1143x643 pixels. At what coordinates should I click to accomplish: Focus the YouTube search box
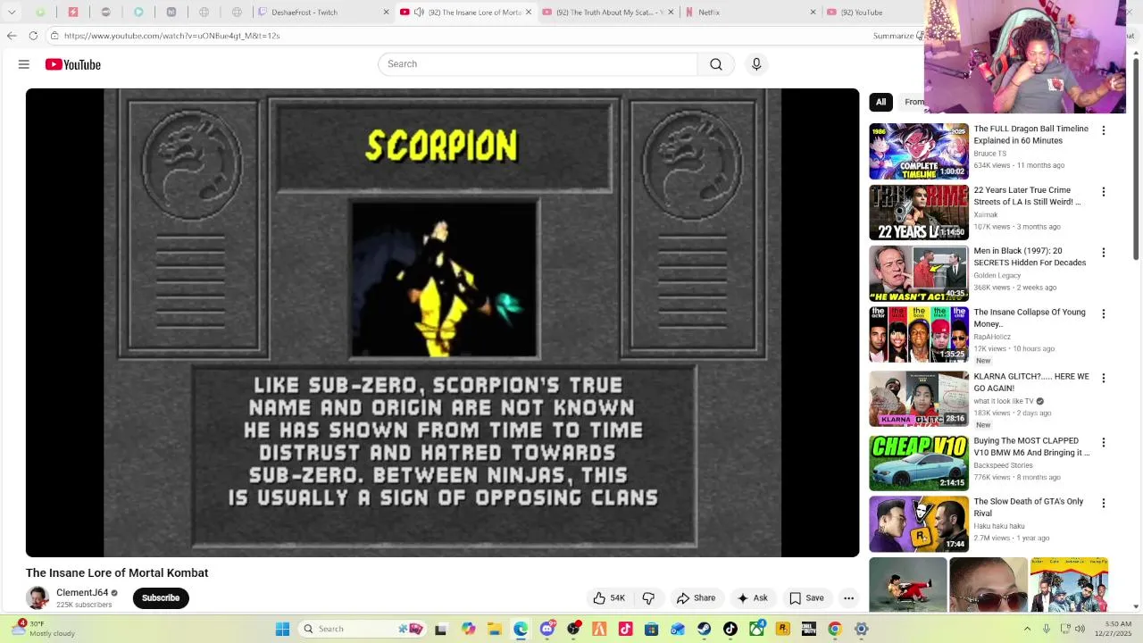click(x=538, y=64)
